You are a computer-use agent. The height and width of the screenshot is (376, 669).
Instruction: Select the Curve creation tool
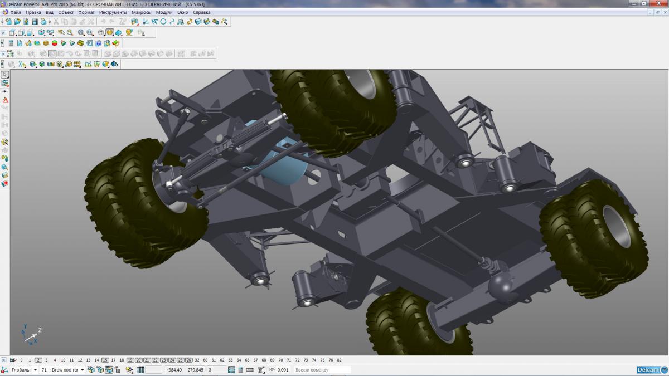point(172,22)
